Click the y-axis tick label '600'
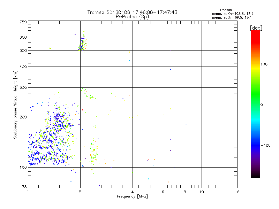This screenshot has height=209, width=279. click(23, 37)
